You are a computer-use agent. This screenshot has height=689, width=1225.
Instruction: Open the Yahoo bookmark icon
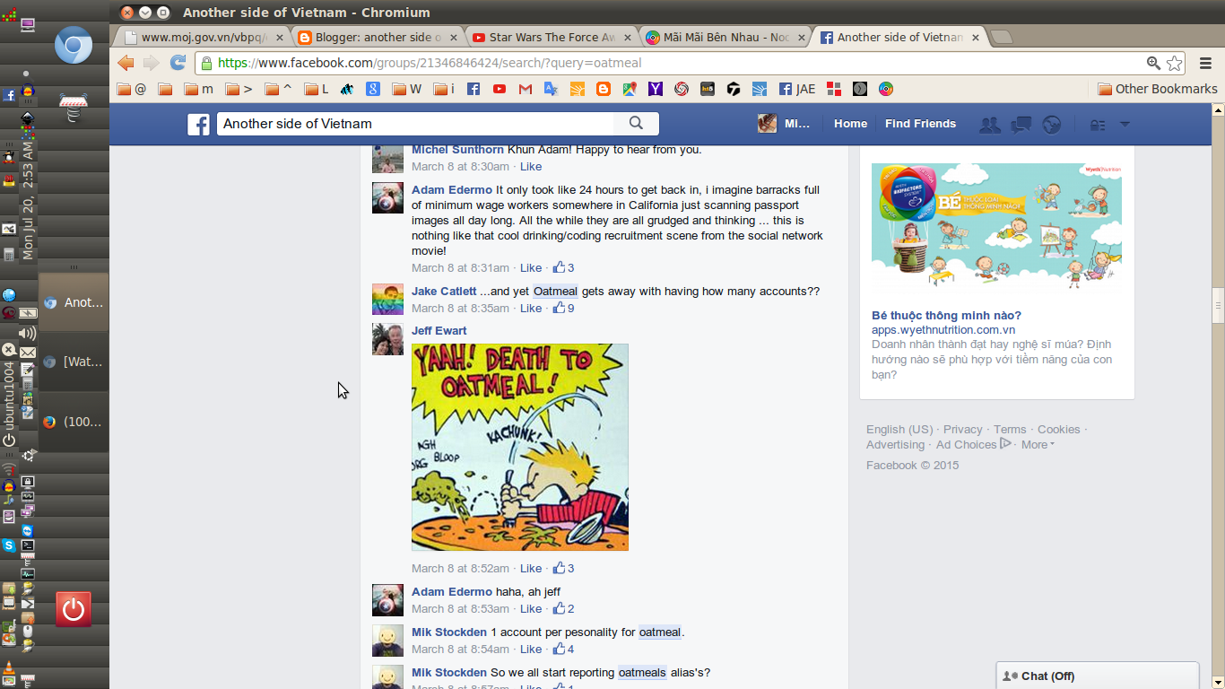click(656, 89)
